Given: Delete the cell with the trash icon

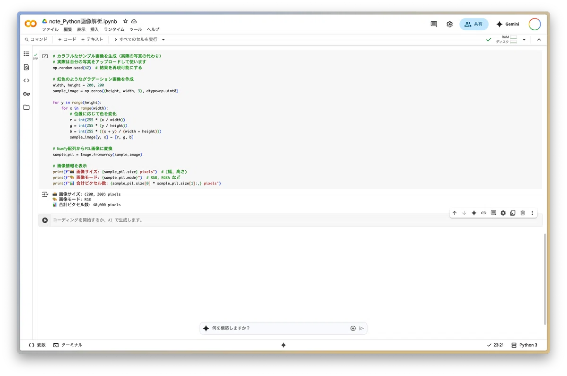Looking at the screenshot, I should [523, 213].
